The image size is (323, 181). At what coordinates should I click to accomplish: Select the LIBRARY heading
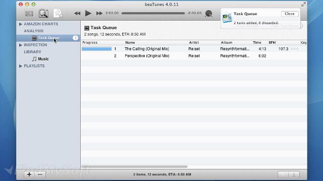(x=32, y=52)
